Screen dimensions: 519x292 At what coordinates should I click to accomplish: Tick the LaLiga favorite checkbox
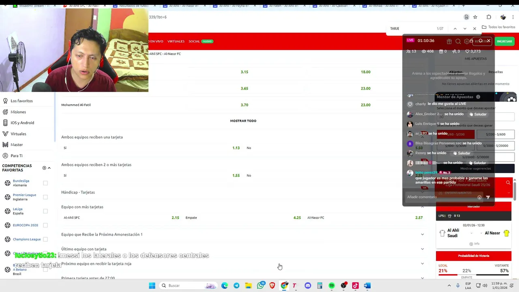coord(45,211)
